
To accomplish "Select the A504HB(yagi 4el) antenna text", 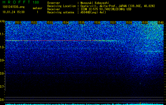I will (x=93, y=12).
